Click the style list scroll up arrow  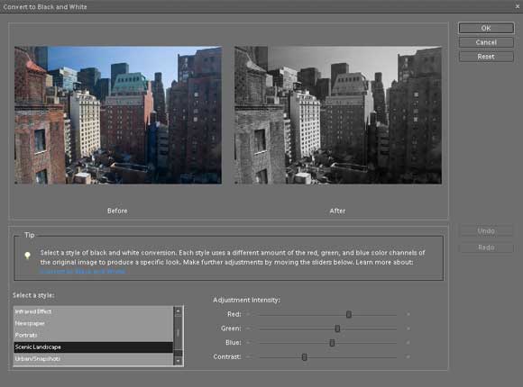click(x=179, y=311)
